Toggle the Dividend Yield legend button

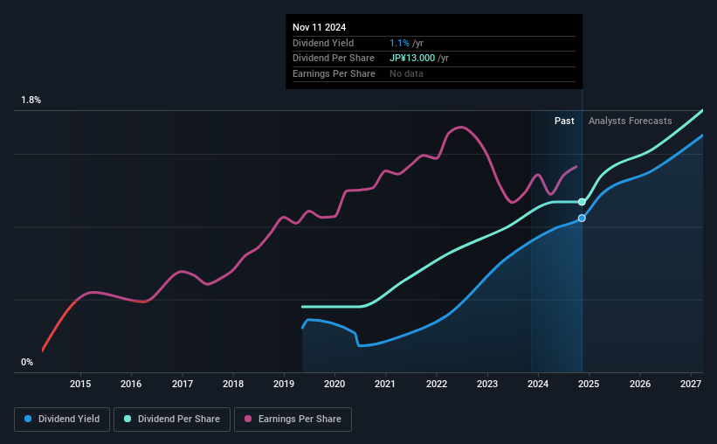62,420
